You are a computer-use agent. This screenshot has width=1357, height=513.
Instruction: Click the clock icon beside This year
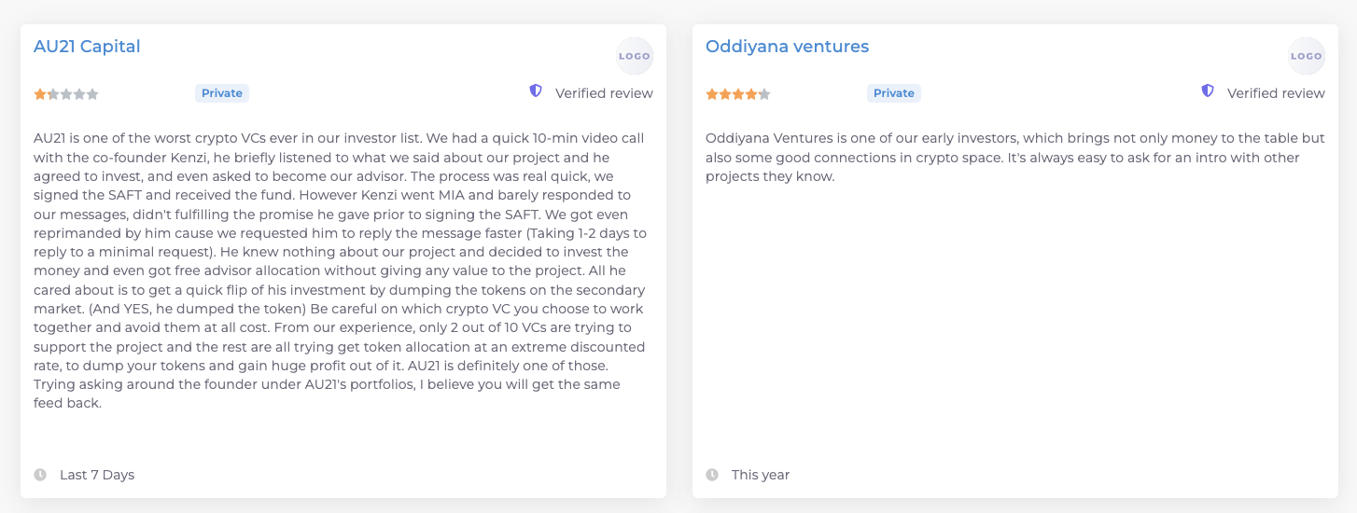point(712,475)
